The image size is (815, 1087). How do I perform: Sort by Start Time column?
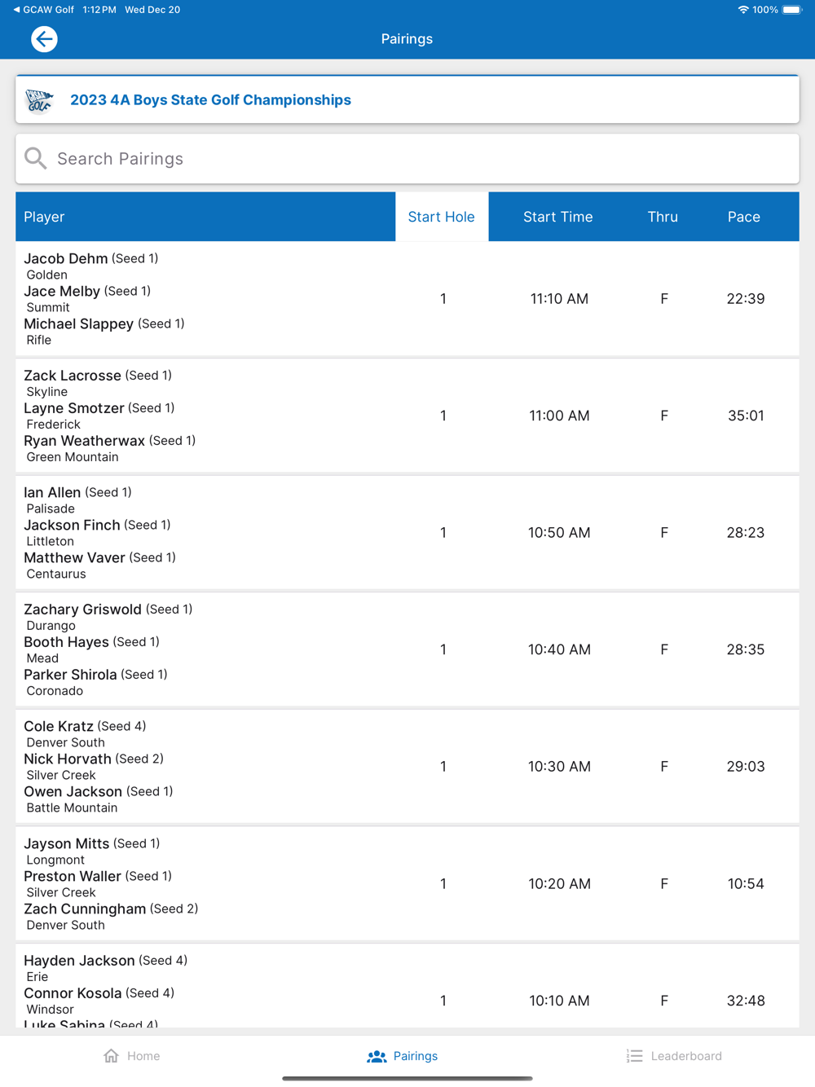tap(558, 217)
